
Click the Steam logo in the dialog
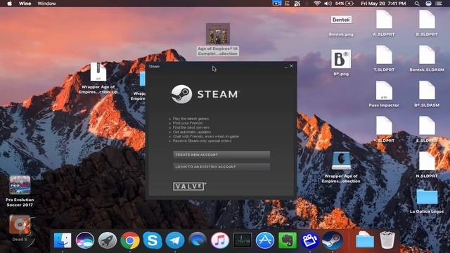(x=205, y=94)
